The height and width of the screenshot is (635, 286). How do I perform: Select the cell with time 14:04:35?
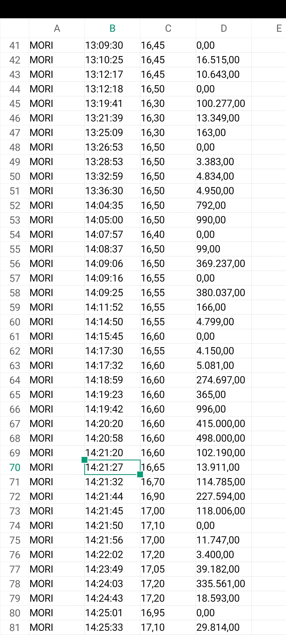click(x=112, y=206)
